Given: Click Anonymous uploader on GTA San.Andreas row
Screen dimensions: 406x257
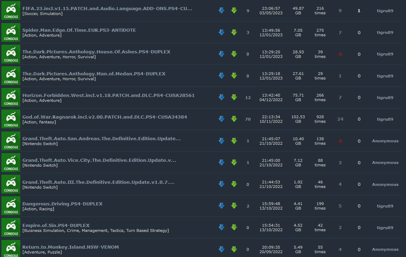Looking at the screenshot, I should [x=385, y=141].
